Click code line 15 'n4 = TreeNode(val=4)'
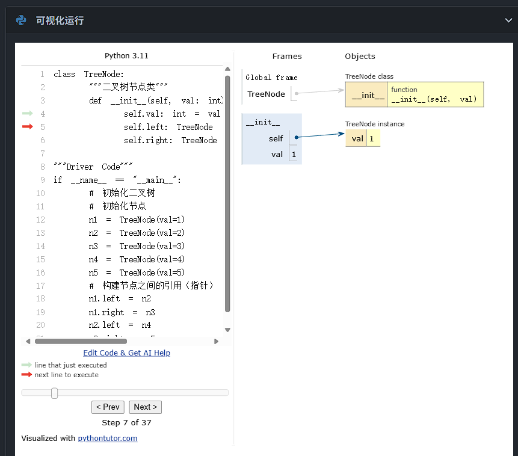 137,259
